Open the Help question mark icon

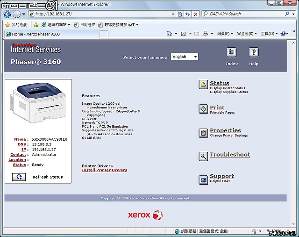point(254,52)
